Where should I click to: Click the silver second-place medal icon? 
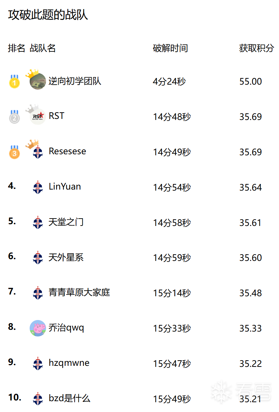point(14,117)
